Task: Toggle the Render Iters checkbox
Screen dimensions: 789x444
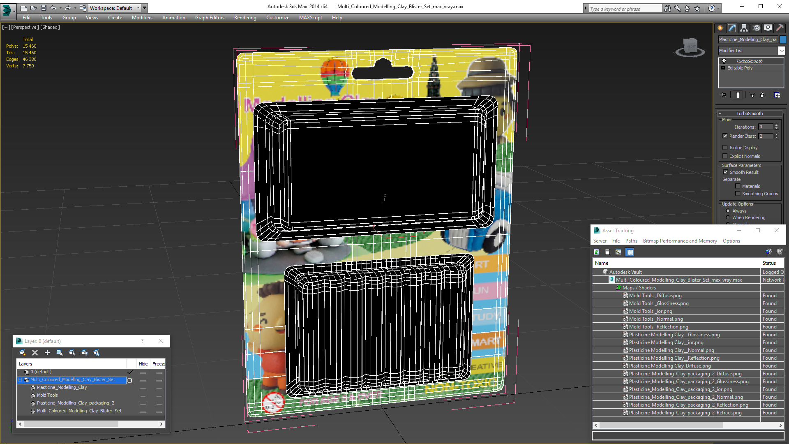Action: 725,136
